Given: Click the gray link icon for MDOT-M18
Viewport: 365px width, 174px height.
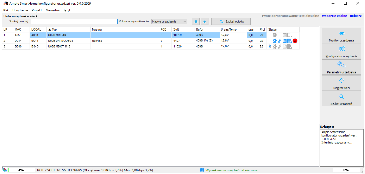Looking at the screenshot, I should 280,46.
